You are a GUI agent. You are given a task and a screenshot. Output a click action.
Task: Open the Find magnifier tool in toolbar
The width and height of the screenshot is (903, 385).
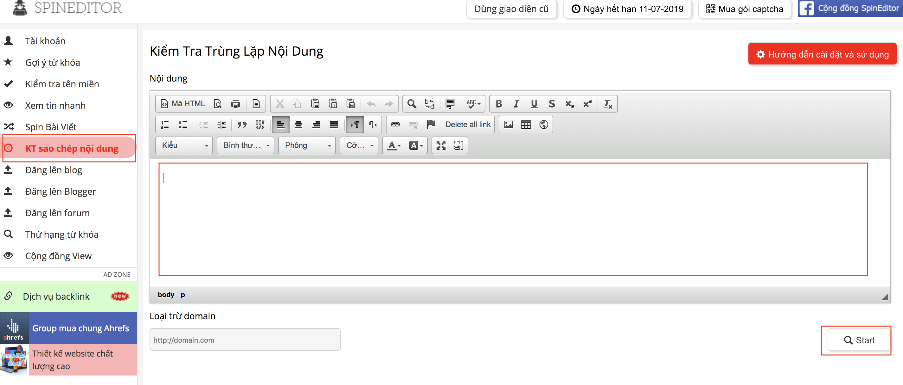pyautogui.click(x=412, y=104)
